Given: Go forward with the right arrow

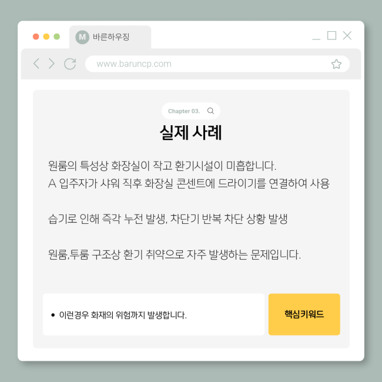Looking at the screenshot, I should click(51, 63).
